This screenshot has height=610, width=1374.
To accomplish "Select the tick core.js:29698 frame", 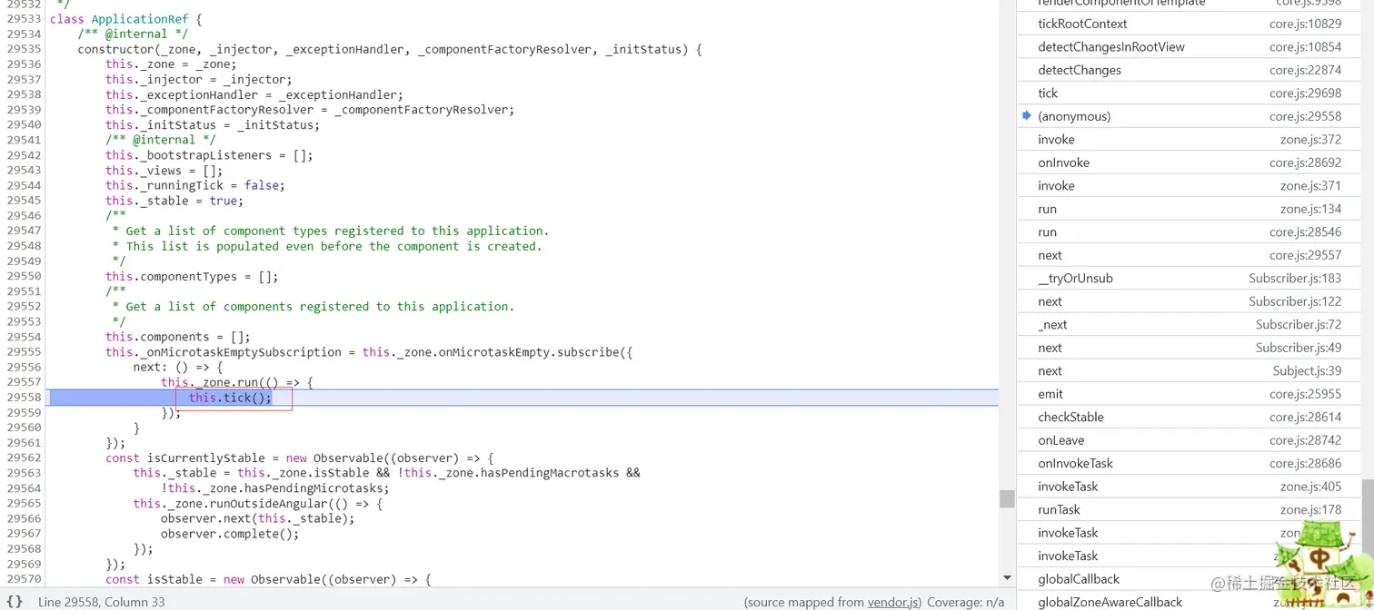I will coord(1190,93).
